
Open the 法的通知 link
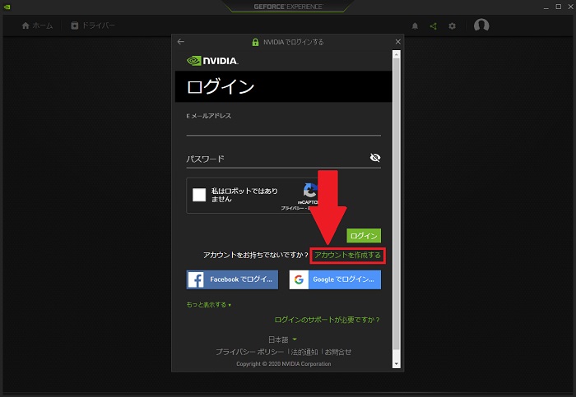click(x=304, y=352)
